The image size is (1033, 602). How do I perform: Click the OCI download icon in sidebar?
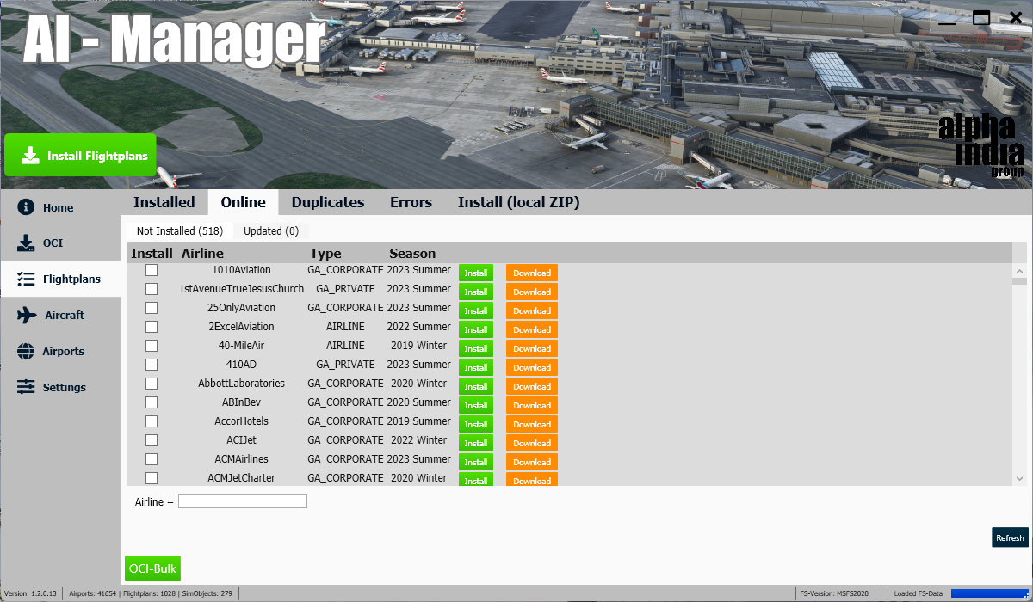pos(26,243)
